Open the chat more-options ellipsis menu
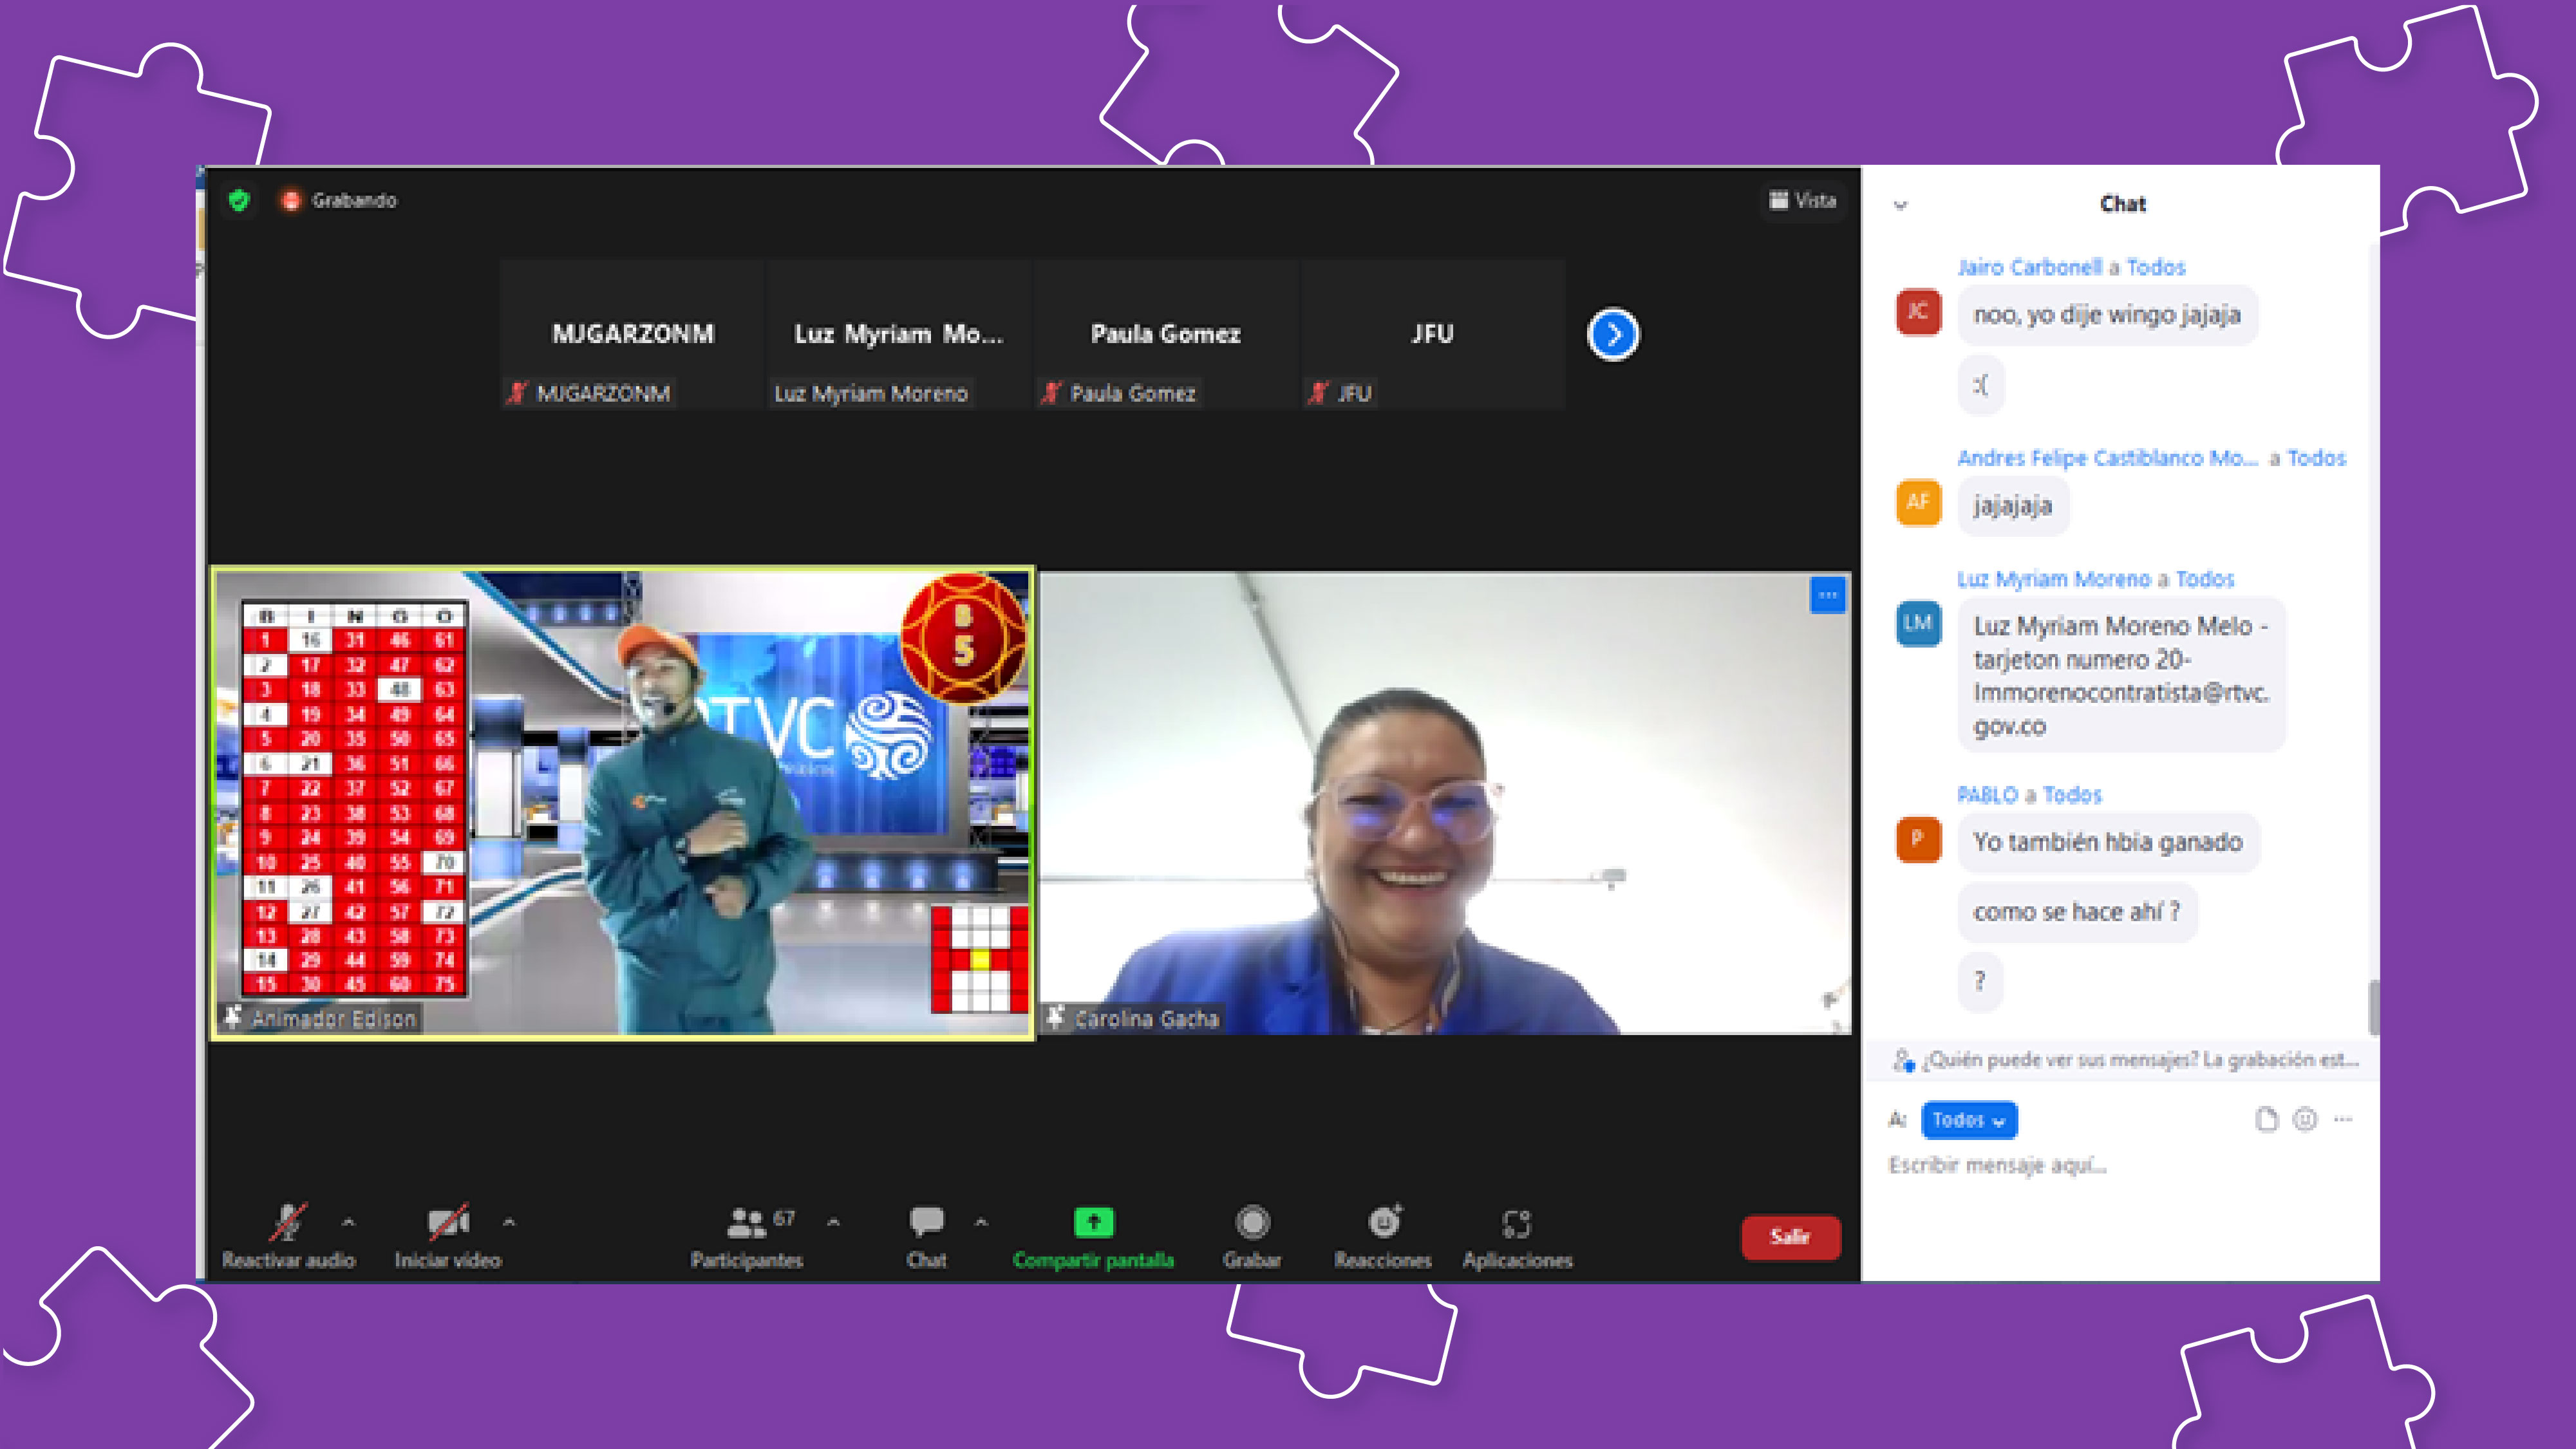 [2343, 1120]
